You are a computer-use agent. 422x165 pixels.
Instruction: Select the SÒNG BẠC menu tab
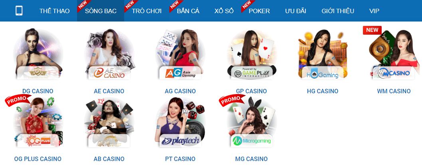(101, 11)
